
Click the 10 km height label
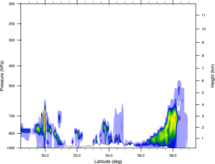tap(204, 29)
